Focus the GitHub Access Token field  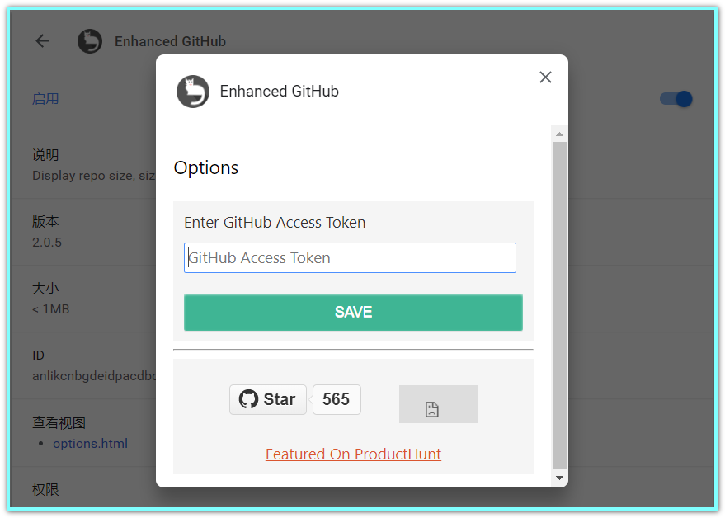[x=350, y=257]
